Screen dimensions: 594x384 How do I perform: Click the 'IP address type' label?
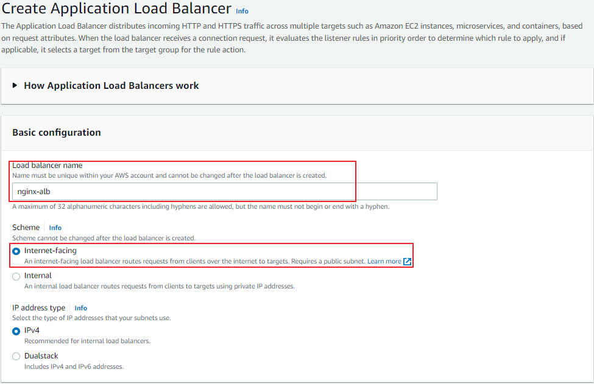click(38, 307)
